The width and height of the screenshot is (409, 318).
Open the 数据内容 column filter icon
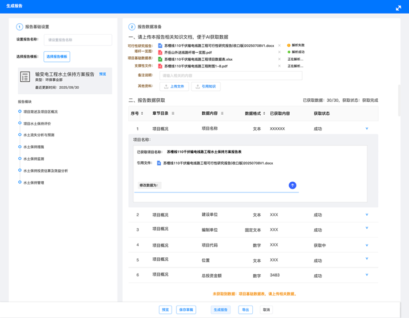pos(222,114)
